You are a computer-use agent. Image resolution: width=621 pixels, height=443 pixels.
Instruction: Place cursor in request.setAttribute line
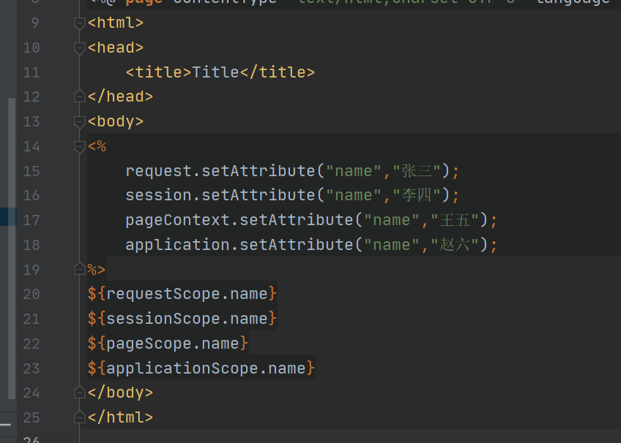pyautogui.click(x=292, y=171)
